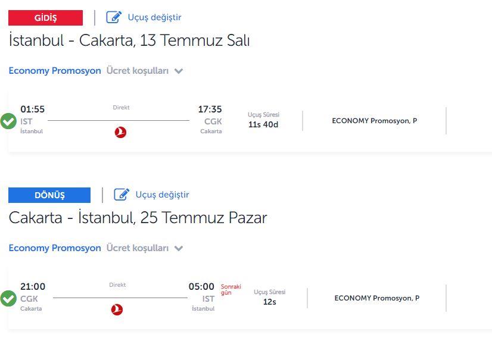Click Economy Promosyon link for outbound flight
This screenshot has height=338, width=492.
55,71
